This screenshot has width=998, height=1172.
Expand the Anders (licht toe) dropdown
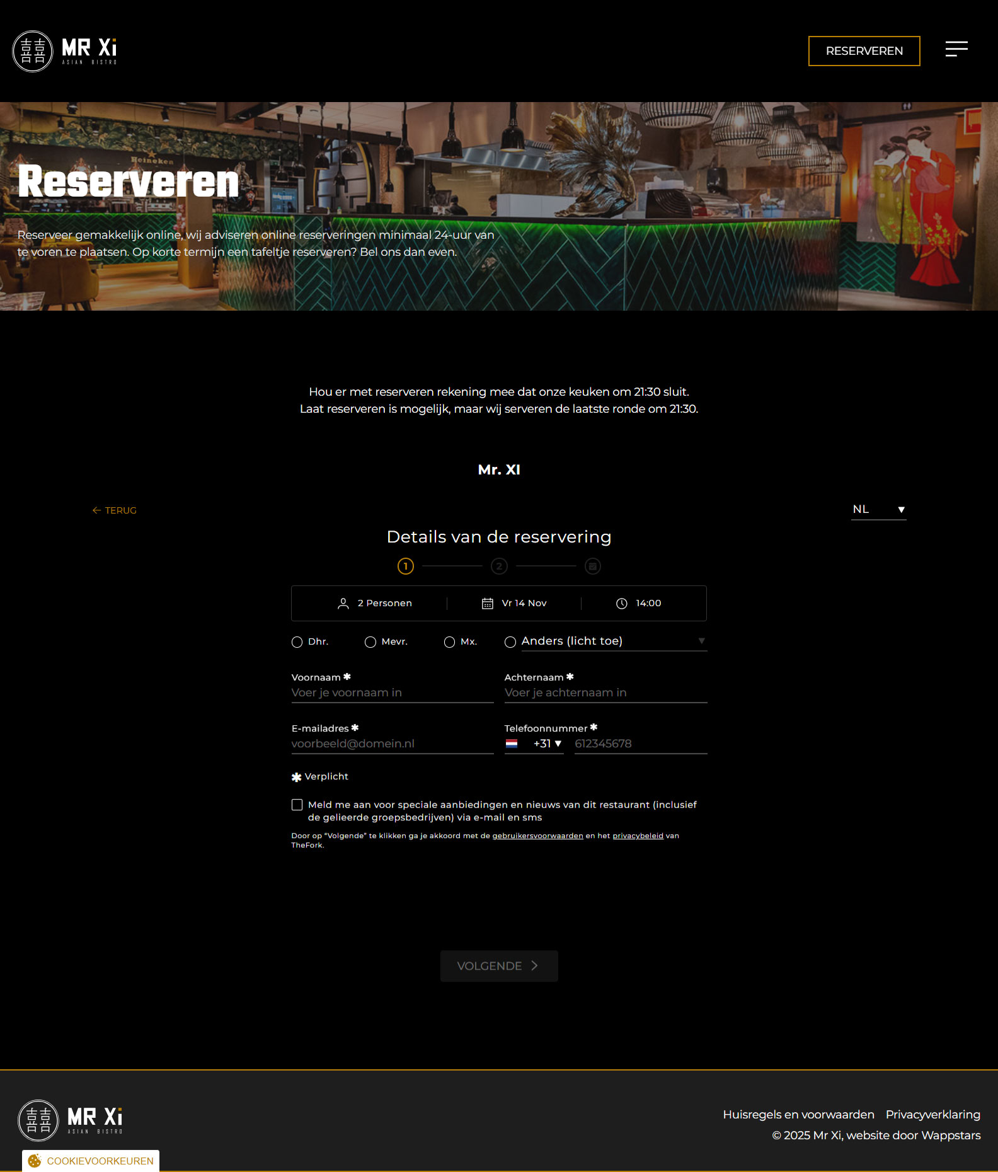point(612,641)
